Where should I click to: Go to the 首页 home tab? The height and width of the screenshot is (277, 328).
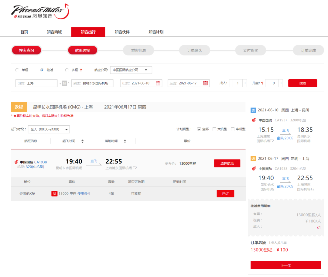(x=24, y=32)
